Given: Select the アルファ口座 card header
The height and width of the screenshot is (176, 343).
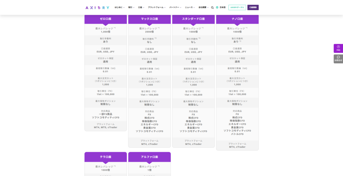Looking at the screenshot, I should pyautogui.click(x=149, y=157).
